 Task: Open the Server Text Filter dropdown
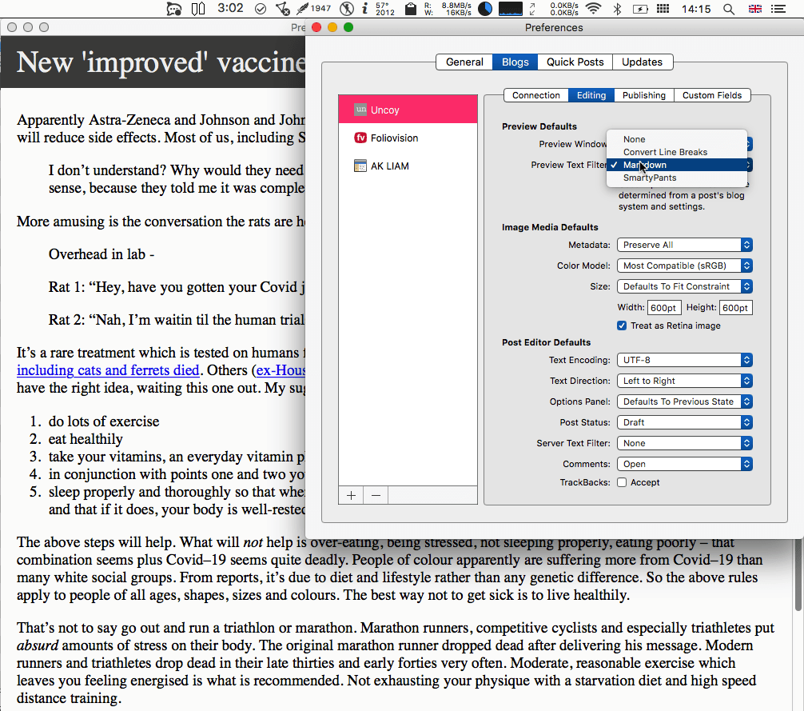(685, 443)
